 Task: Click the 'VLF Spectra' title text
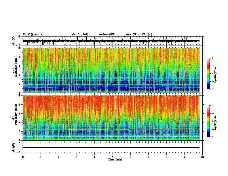tap(33, 35)
